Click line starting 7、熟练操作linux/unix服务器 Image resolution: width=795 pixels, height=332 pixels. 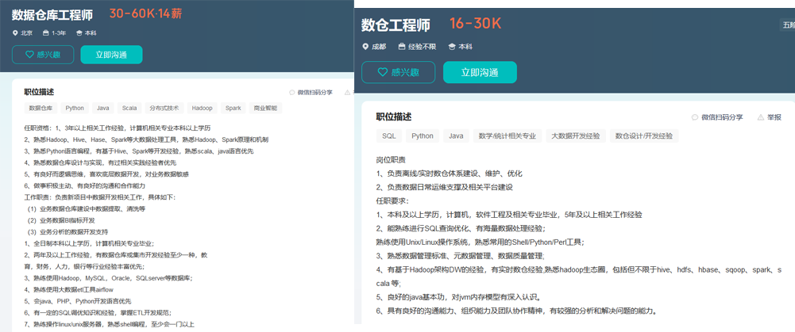coord(110,324)
